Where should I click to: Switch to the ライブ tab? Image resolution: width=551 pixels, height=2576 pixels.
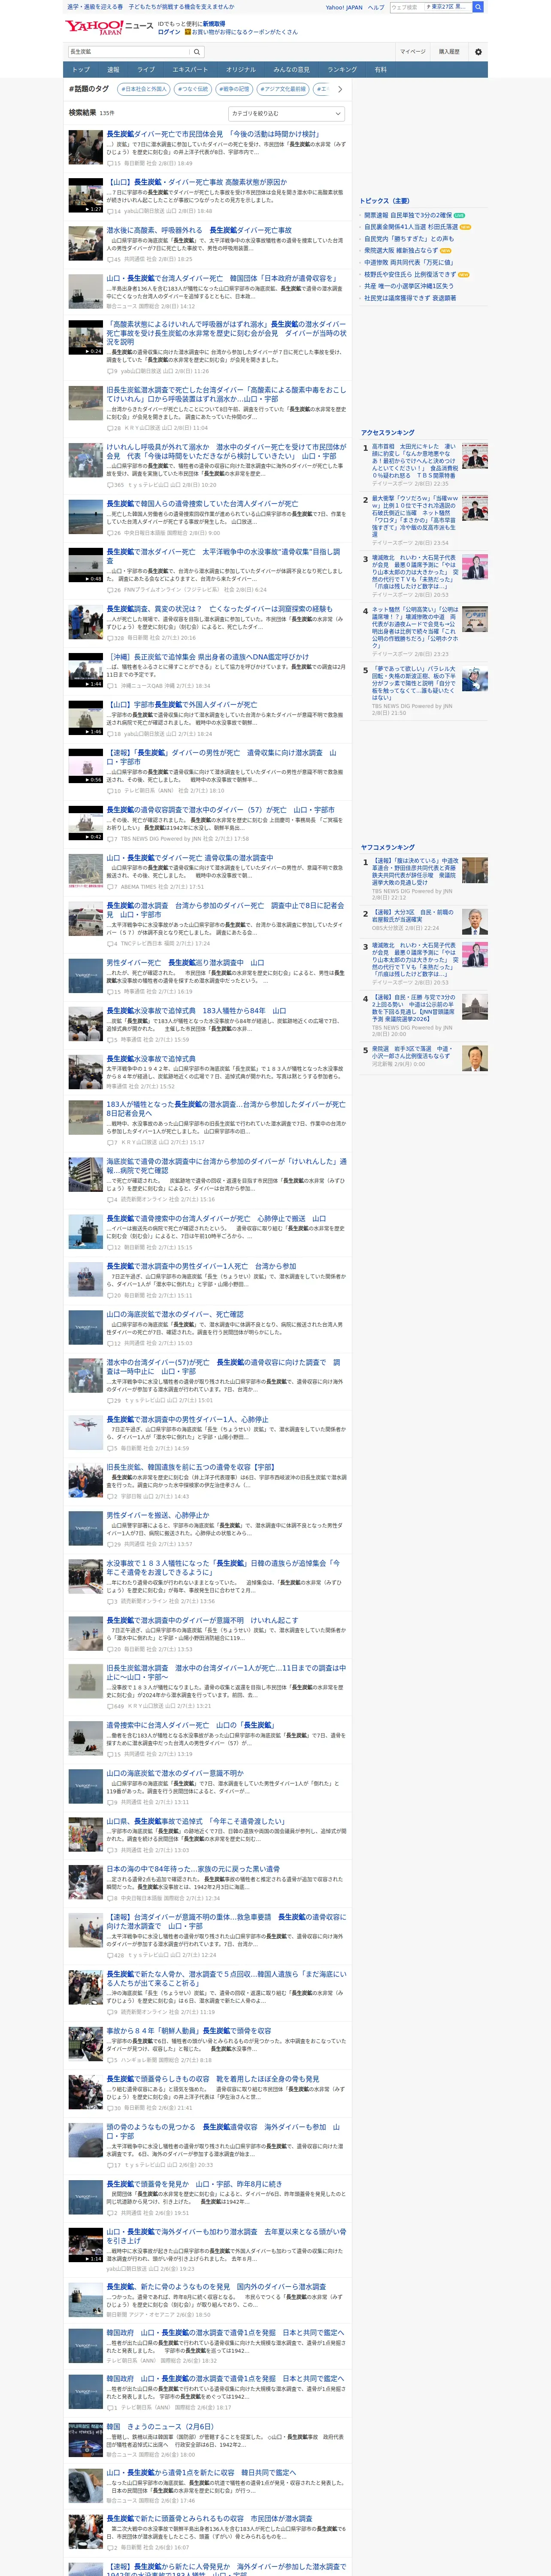click(146, 70)
